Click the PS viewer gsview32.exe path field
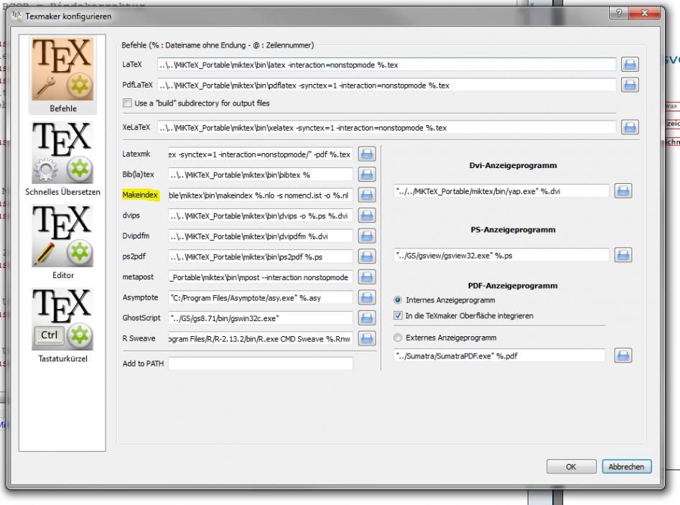Viewport: 680px width, 505px height. click(501, 256)
